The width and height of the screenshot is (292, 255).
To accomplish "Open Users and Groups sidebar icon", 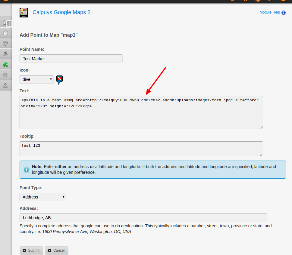I will click(x=5, y=54).
